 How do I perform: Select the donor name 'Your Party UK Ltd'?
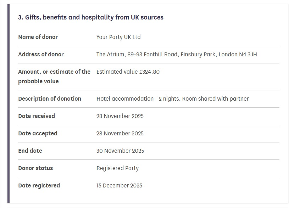click(x=118, y=37)
